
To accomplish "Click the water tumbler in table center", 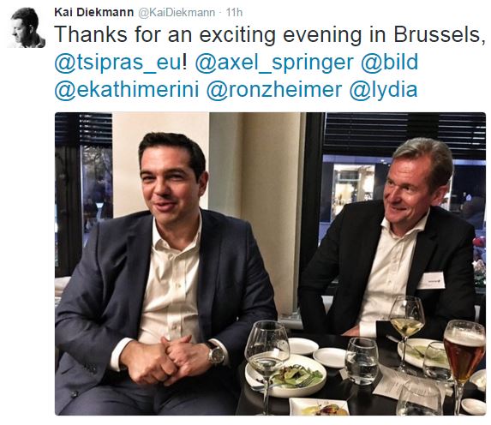I will click(x=362, y=361).
